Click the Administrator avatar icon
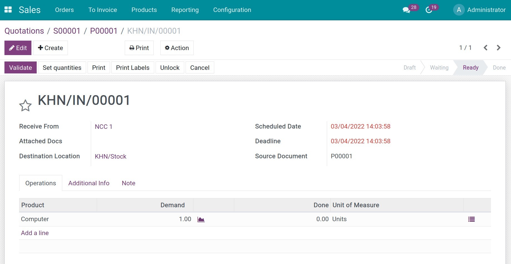This screenshot has height=264, width=511. click(x=459, y=10)
